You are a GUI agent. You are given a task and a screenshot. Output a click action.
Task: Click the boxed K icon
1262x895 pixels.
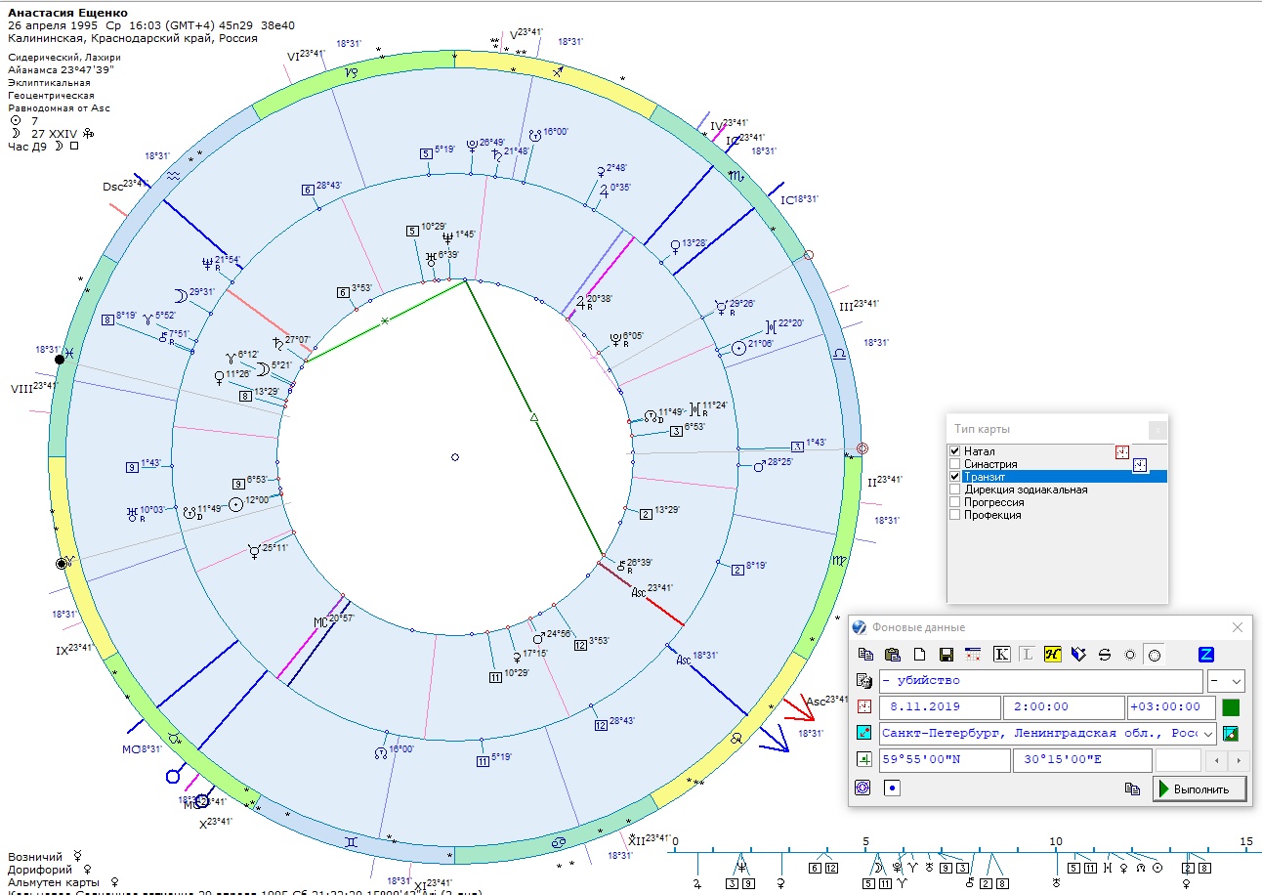[x=1001, y=655]
